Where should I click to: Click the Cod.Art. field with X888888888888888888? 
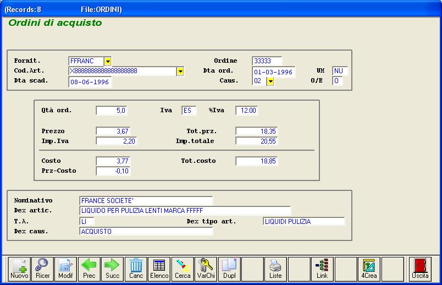(123, 71)
